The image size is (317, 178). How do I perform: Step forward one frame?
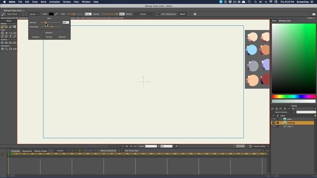click(x=127, y=146)
